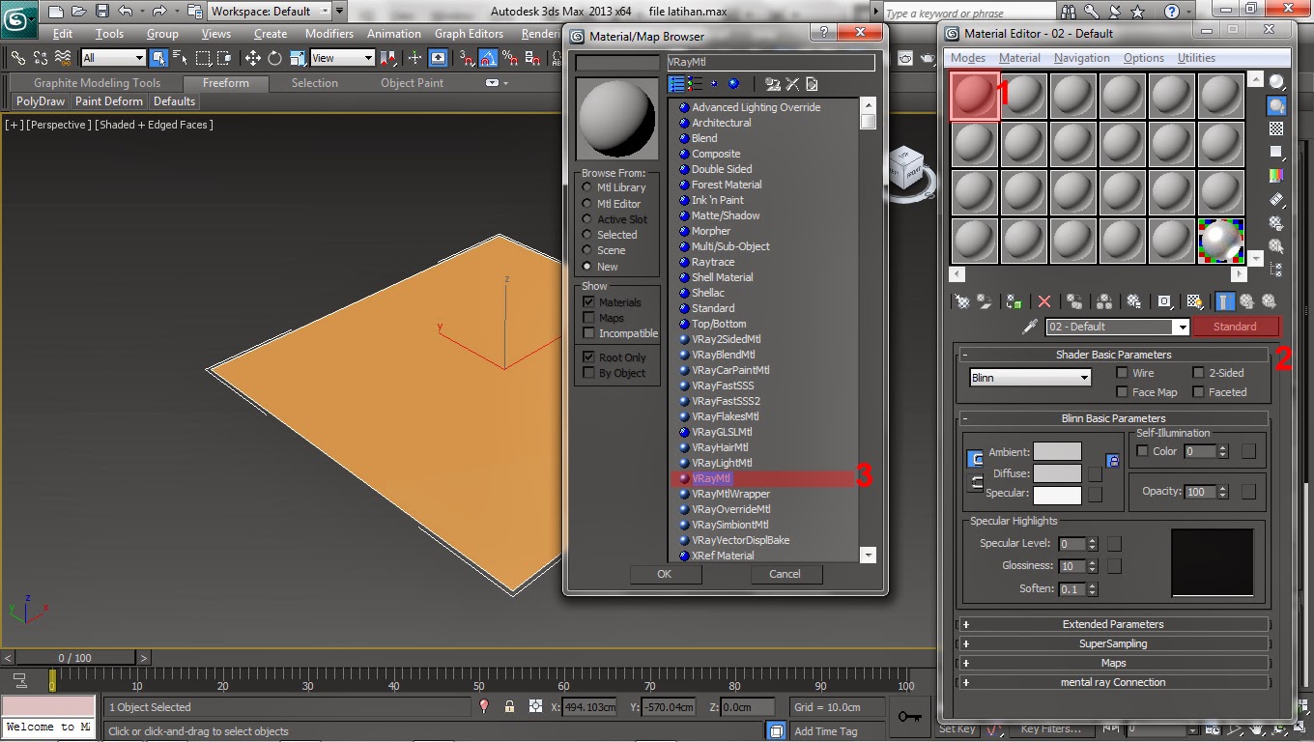The height and width of the screenshot is (742, 1314).
Task: Open the All selection filter dropdown
Action: [113, 58]
